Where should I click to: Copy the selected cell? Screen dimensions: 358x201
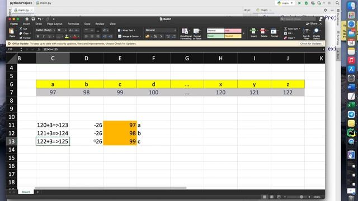(24, 33)
